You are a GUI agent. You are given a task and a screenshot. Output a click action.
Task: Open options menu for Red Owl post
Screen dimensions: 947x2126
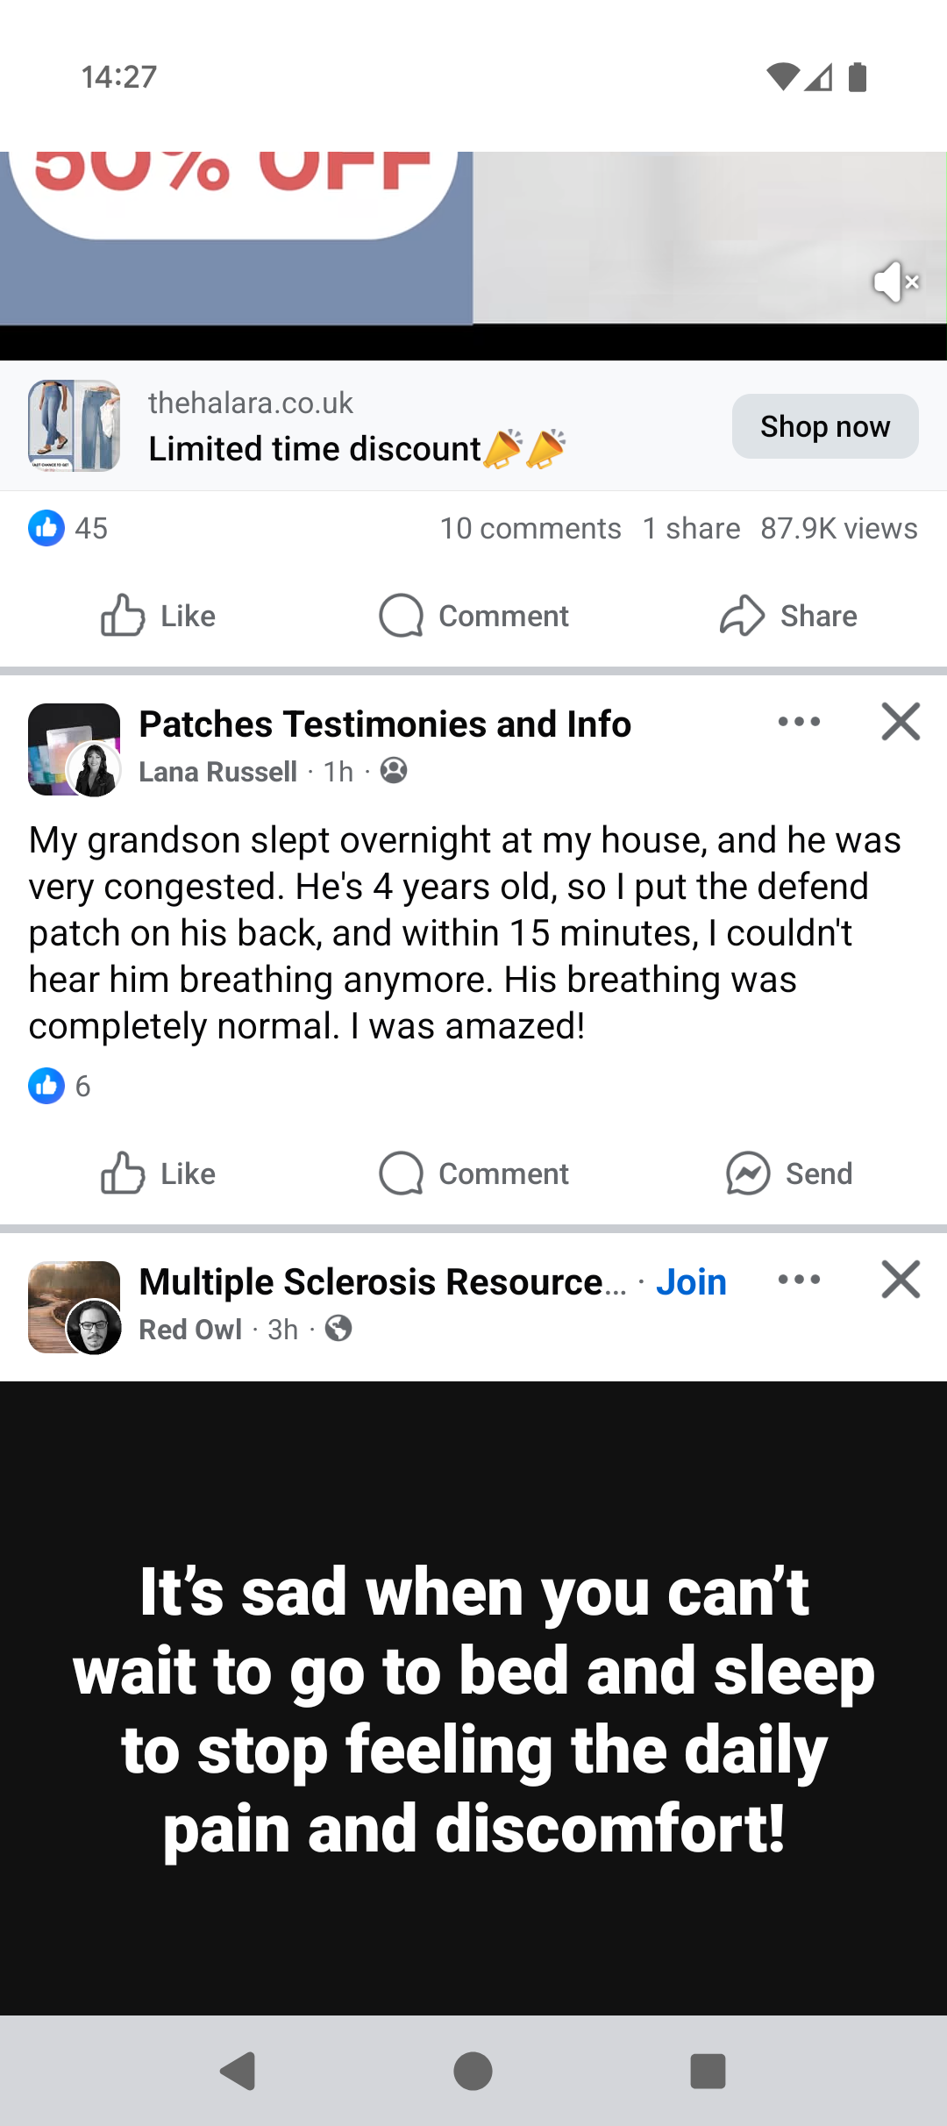tap(799, 1281)
